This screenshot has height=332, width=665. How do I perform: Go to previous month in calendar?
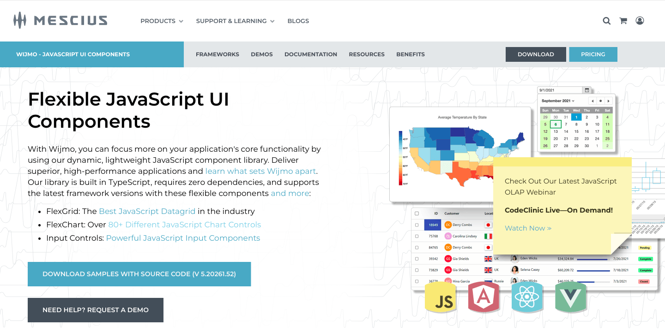point(592,101)
